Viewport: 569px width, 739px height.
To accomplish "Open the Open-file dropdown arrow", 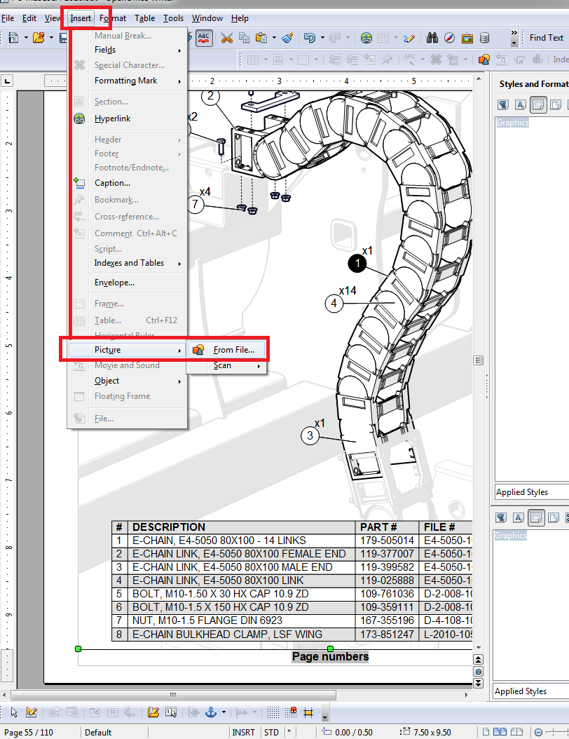I will 51,38.
